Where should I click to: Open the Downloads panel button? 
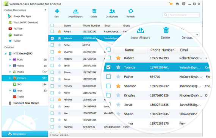(x=25, y=134)
